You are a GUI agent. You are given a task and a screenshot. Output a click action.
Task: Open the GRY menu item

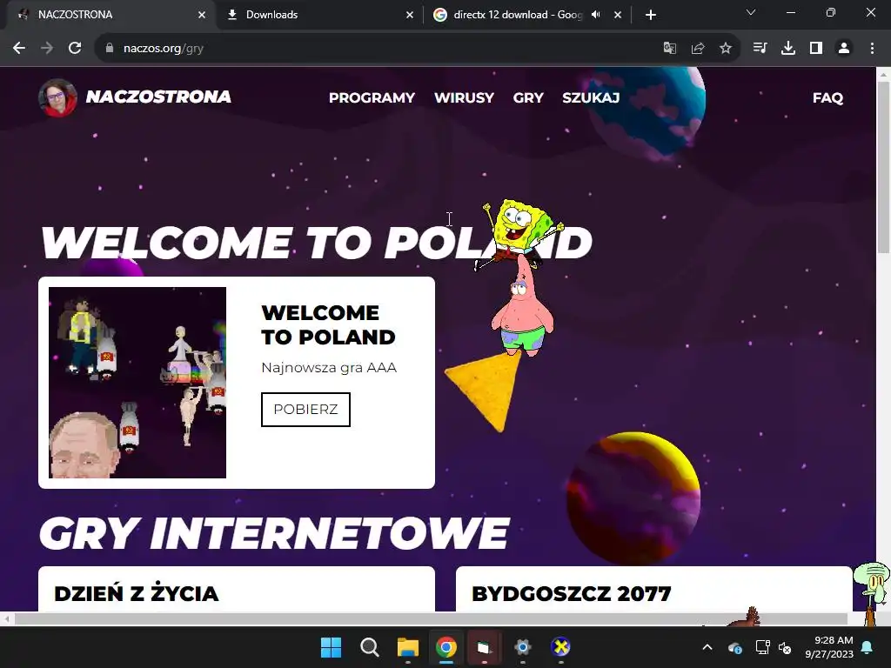[528, 97]
